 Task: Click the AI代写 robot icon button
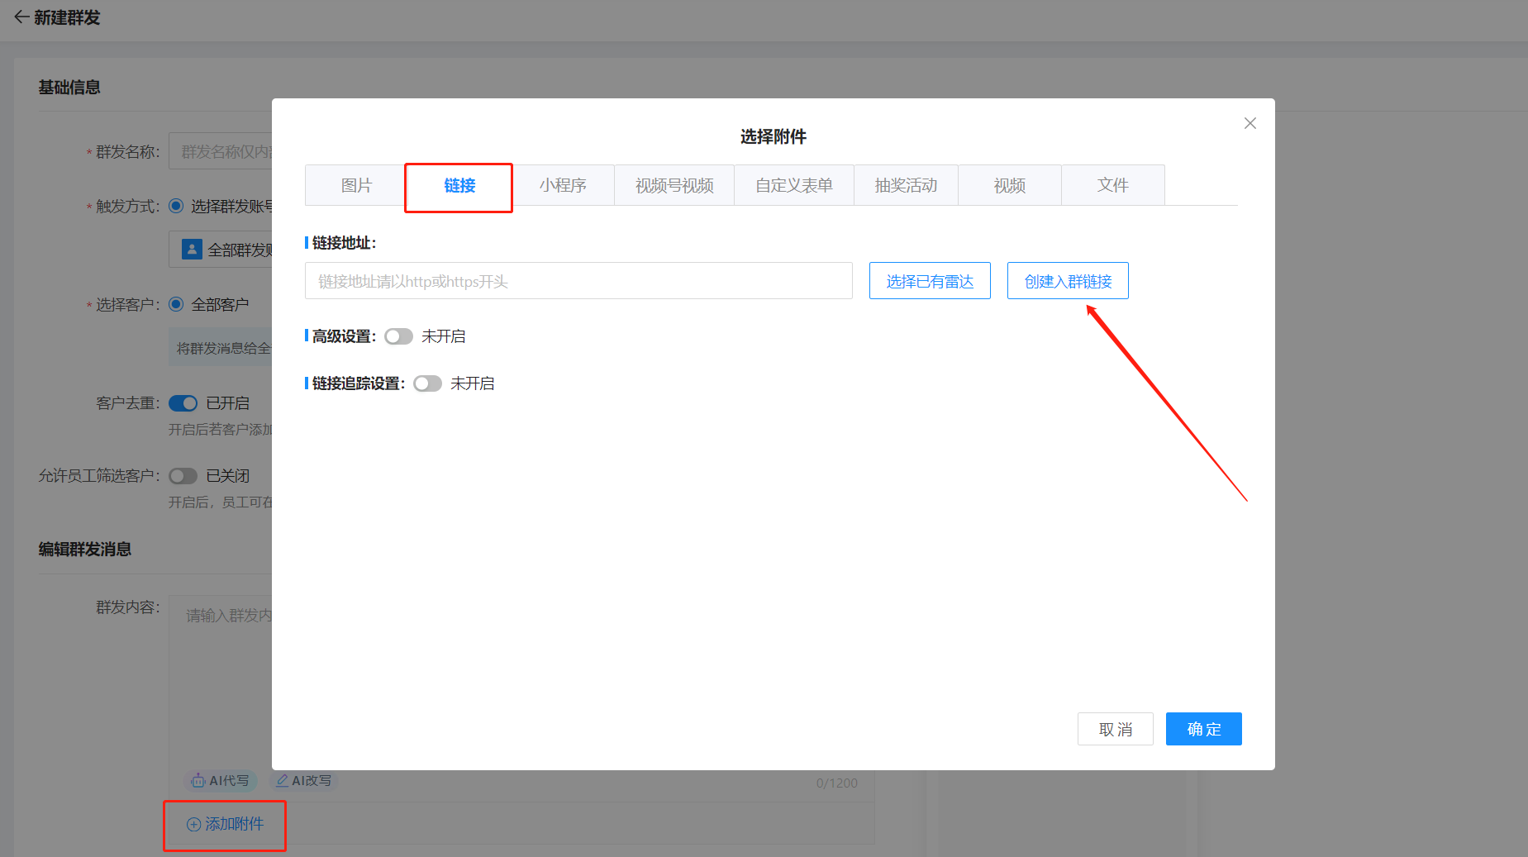(220, 780)
